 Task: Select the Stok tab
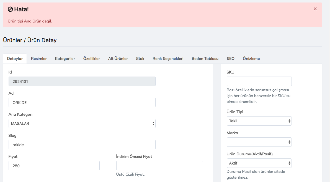tap(140, 59)
